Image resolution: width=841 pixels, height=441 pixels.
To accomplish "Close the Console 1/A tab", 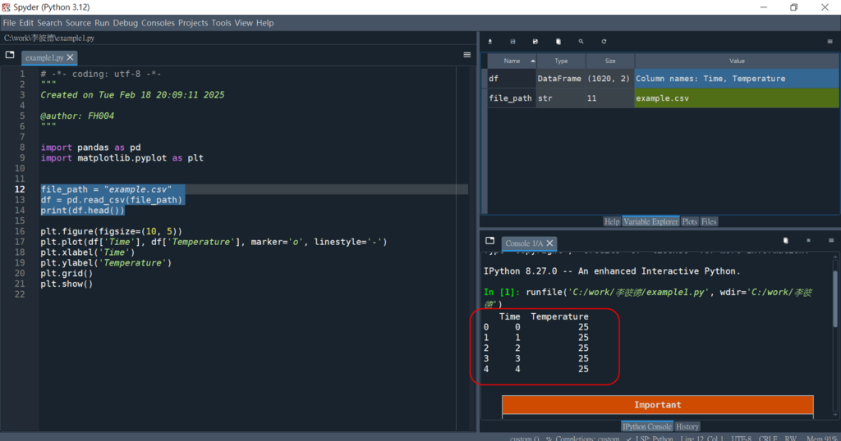I will coord(550,243).
